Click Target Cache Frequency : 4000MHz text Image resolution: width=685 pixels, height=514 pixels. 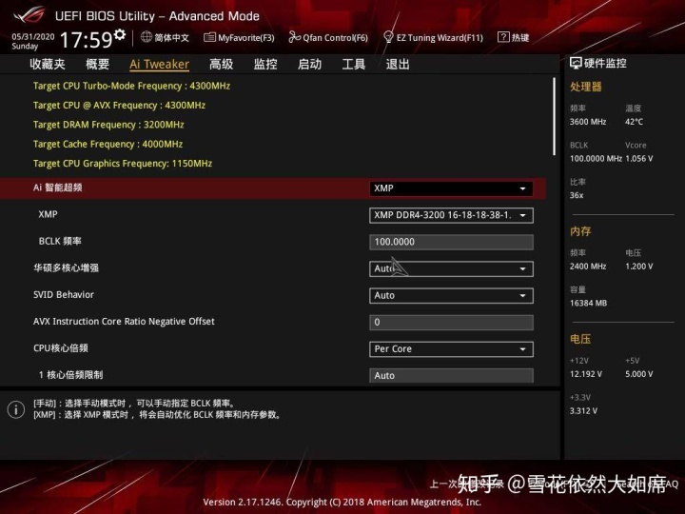coord(108,144)
